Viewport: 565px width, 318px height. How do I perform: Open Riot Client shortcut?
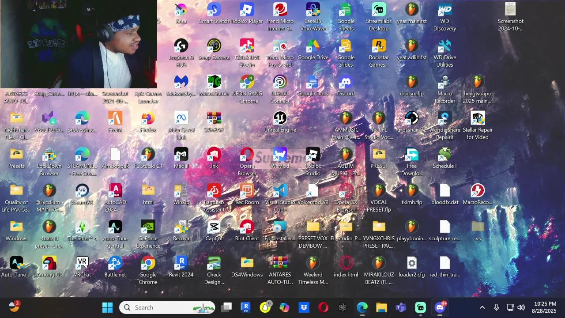coord(247,231)
